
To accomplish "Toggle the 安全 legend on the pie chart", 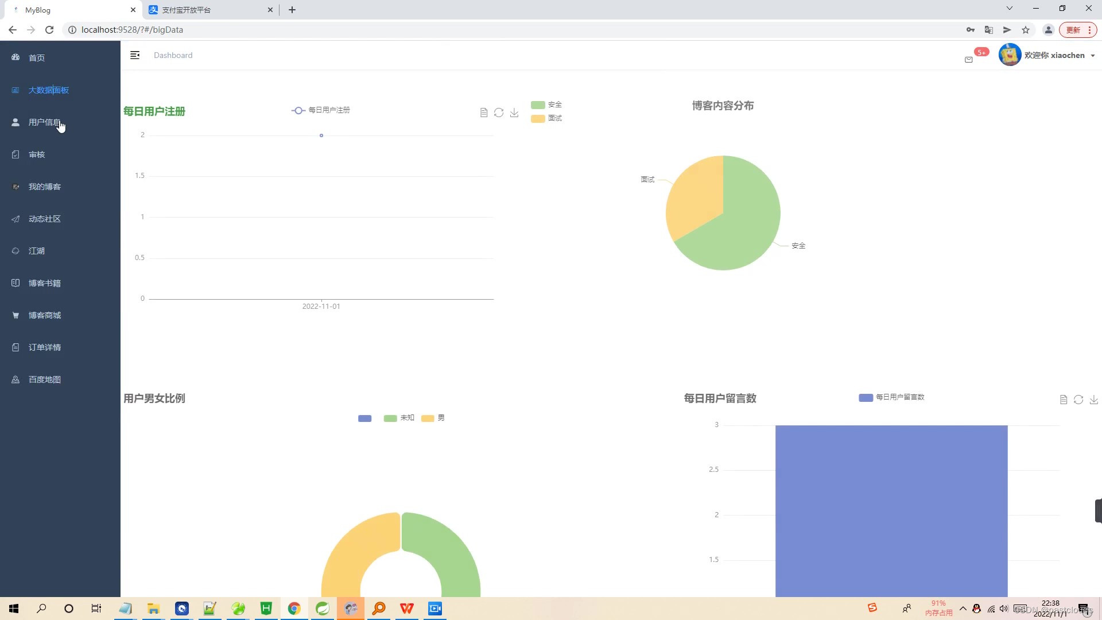I will (x=545, y=104).
